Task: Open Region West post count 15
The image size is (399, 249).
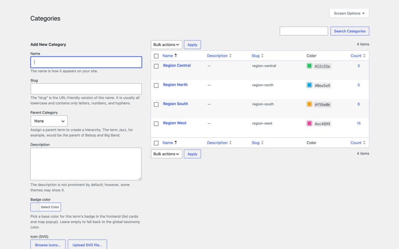Action: pyautogui.click(x=359, y=123)
